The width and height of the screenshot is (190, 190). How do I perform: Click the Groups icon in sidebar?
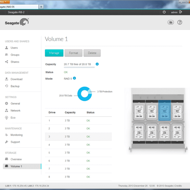tap(6, 55)
